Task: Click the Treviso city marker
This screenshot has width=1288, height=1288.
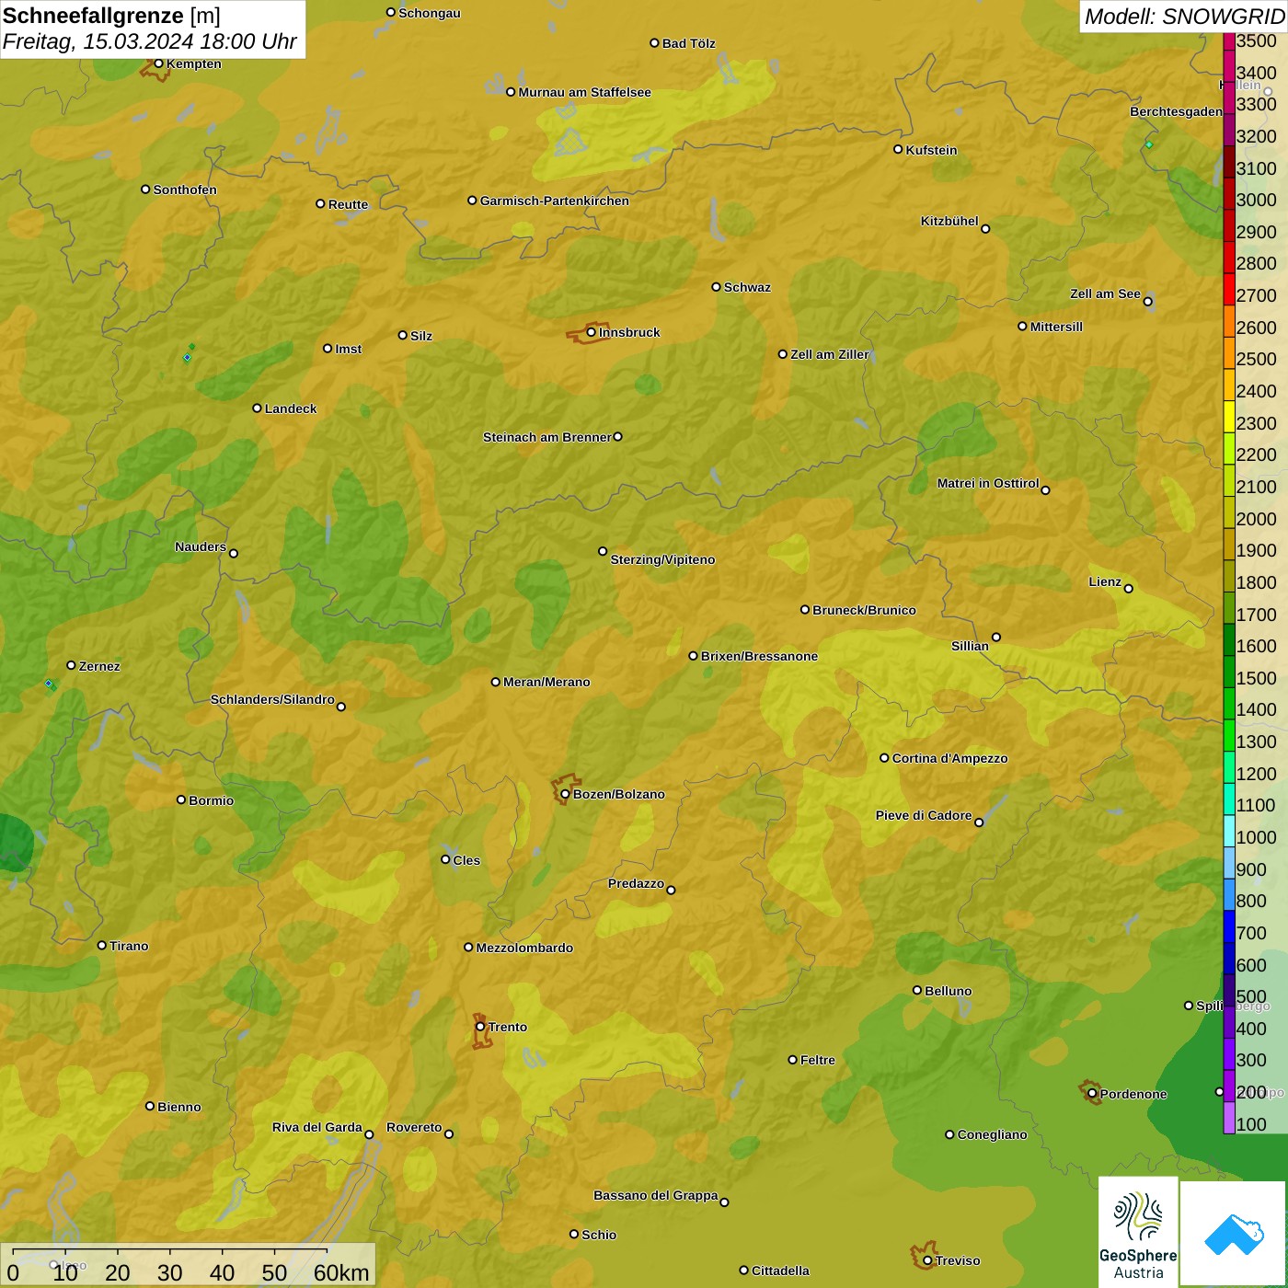Action: pyautogui.click(x=927, y=1260)
